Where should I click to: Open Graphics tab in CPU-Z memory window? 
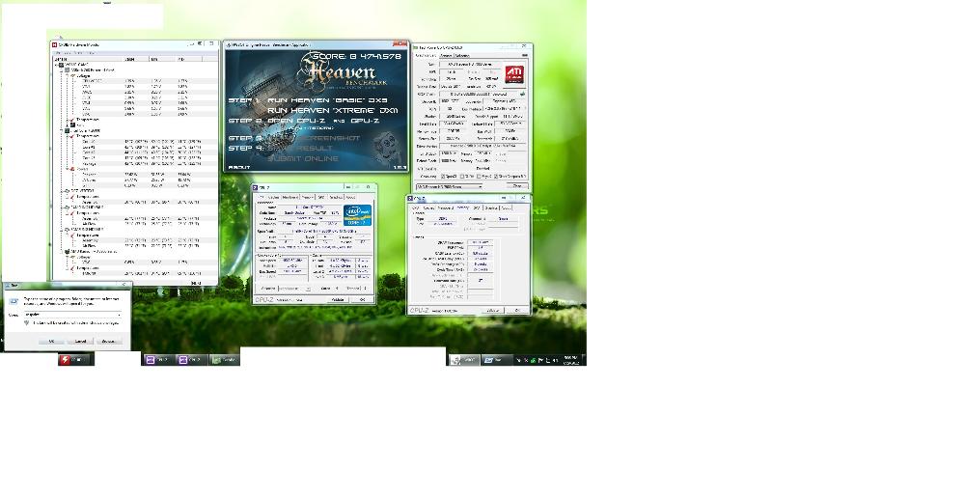pyautogui.click(x=493, y=208)
